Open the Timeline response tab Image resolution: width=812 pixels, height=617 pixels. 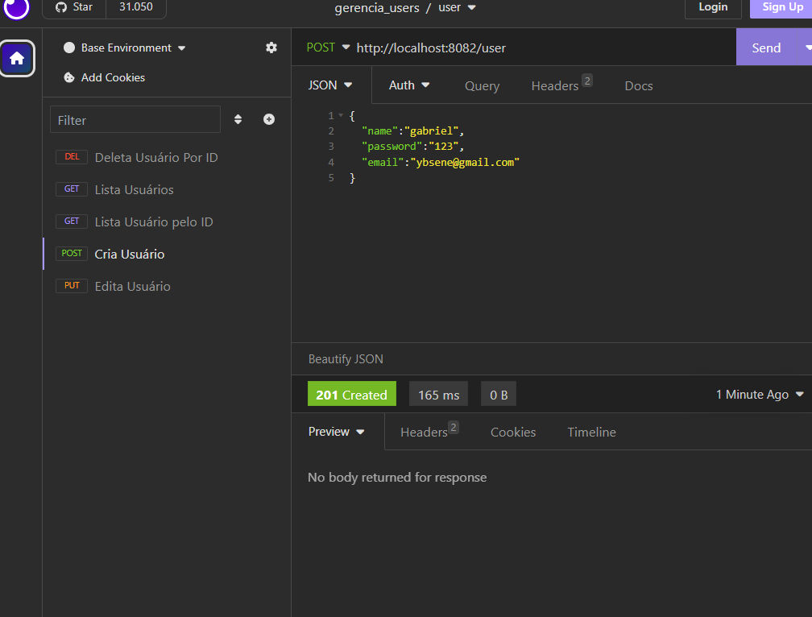click(x=591, y=432)
